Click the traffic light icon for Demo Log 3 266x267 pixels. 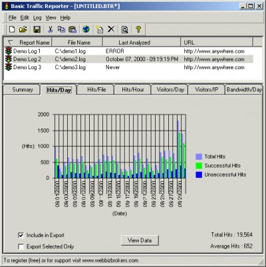[9, 67]
